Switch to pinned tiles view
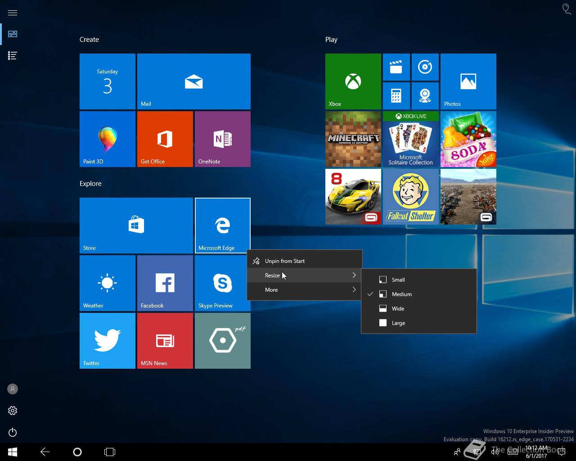The width and height of the screenshot is (576, 461). pyautogui.click(x=13, y=34)
